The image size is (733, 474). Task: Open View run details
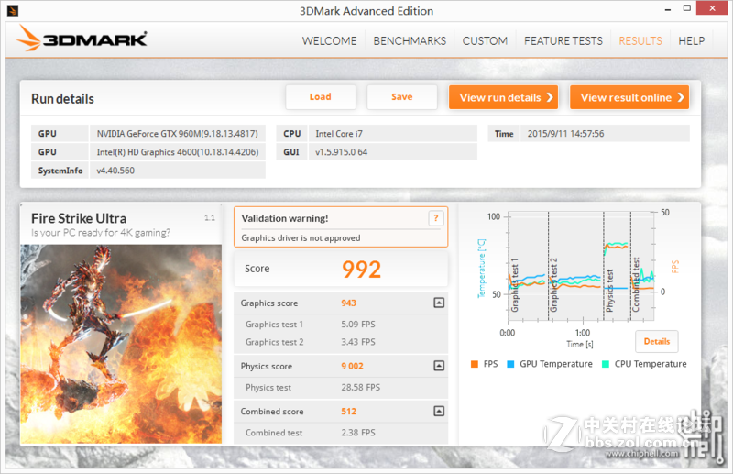(503, 97)
